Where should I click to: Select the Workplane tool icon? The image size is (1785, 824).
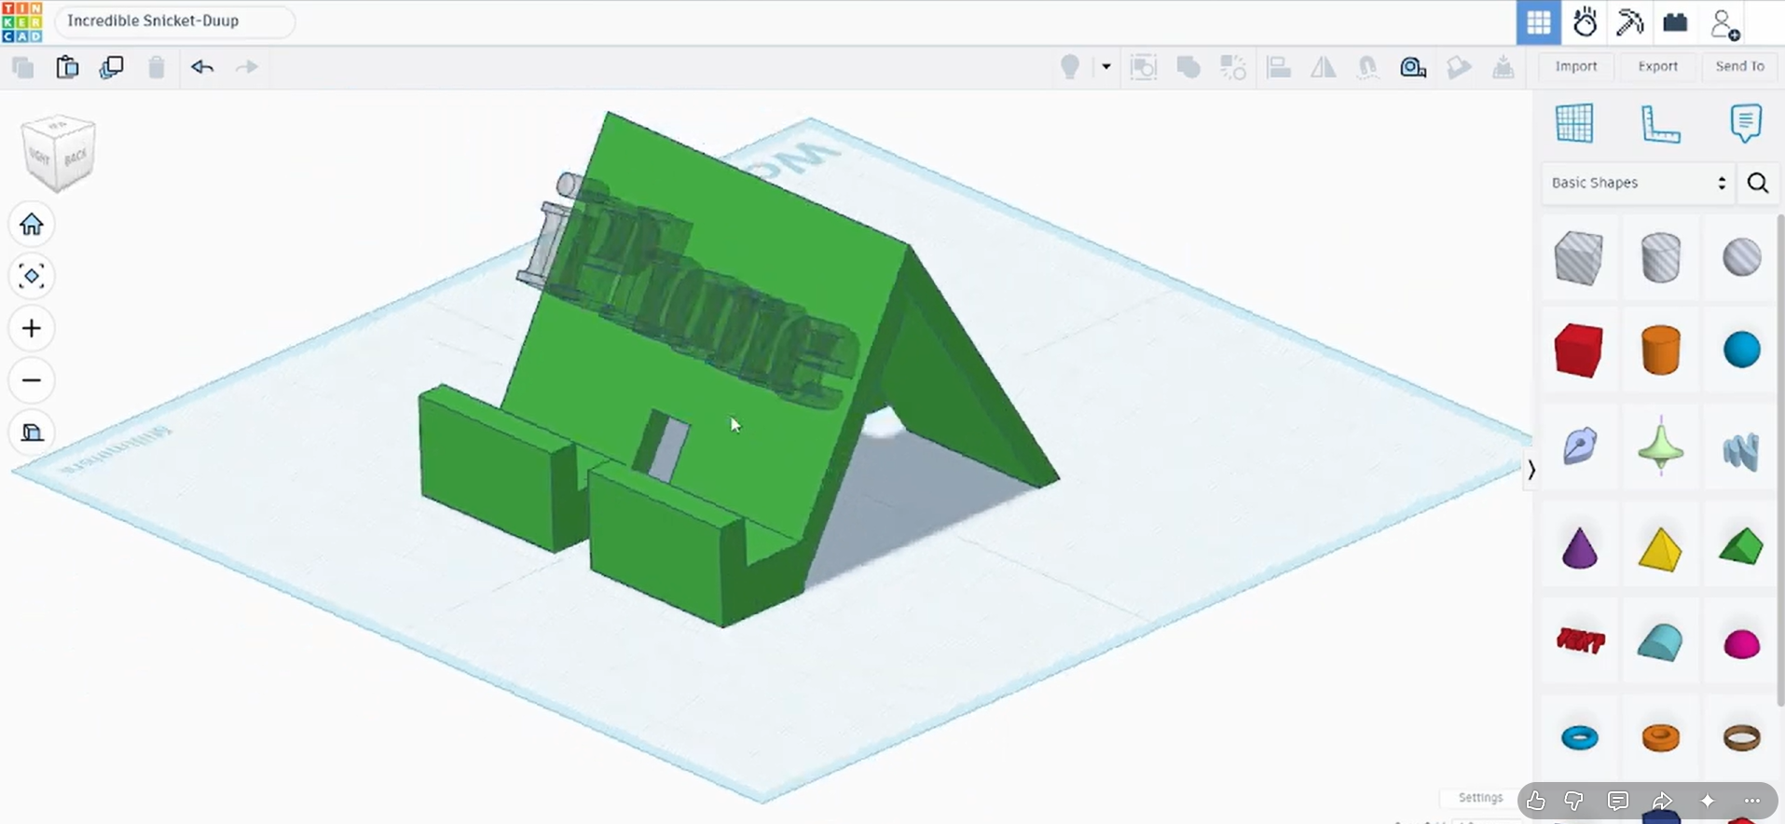tap(1574, 123)
